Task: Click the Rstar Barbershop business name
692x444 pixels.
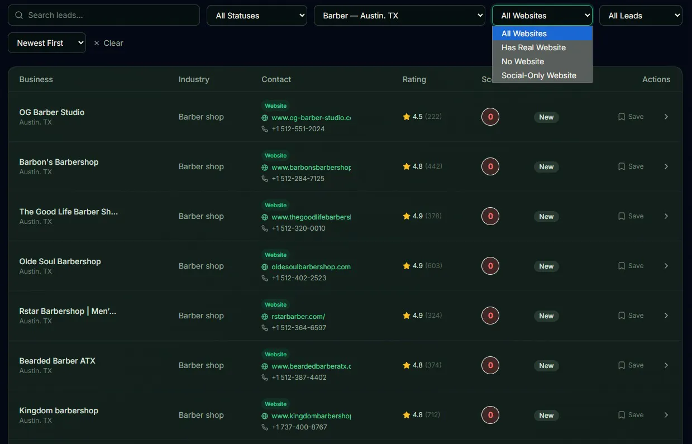Action: coord(68,311)
